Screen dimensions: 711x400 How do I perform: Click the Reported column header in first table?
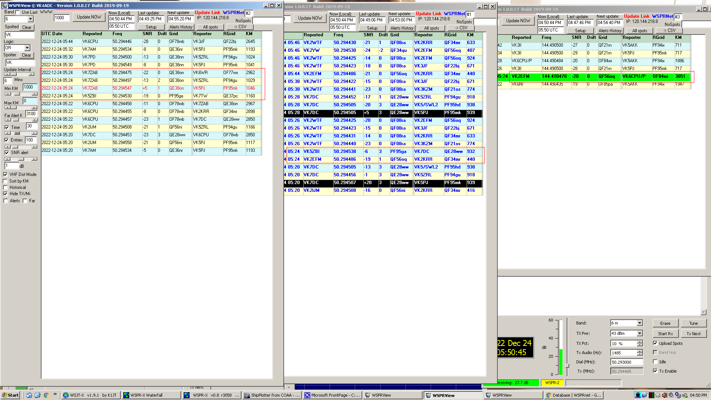click(x=92, y=34)
